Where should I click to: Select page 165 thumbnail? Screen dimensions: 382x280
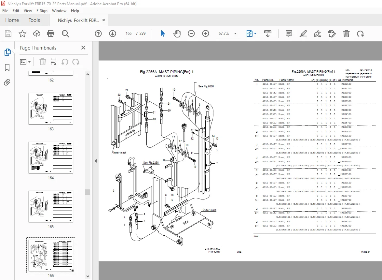click(51, 206)
